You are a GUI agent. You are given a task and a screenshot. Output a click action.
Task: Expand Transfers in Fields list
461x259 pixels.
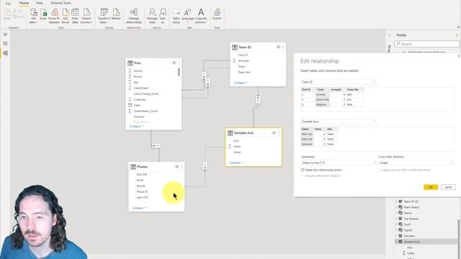[396, 236]
